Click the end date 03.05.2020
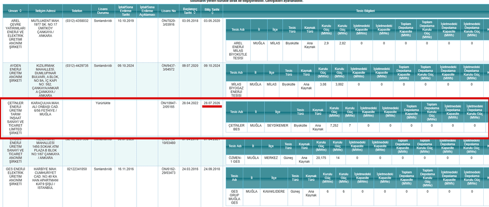The width and height of the screenshot is (489, 207). [212, 21]
